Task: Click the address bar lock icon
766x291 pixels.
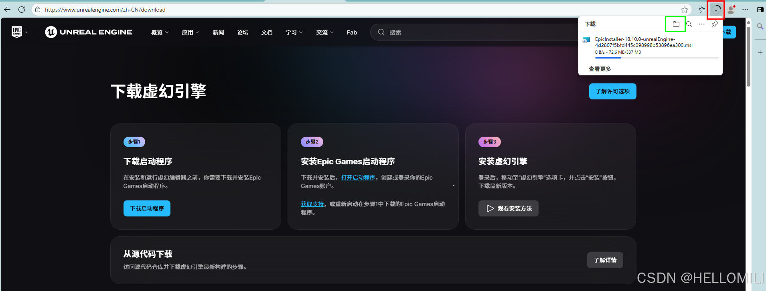Action: (38, 10)
